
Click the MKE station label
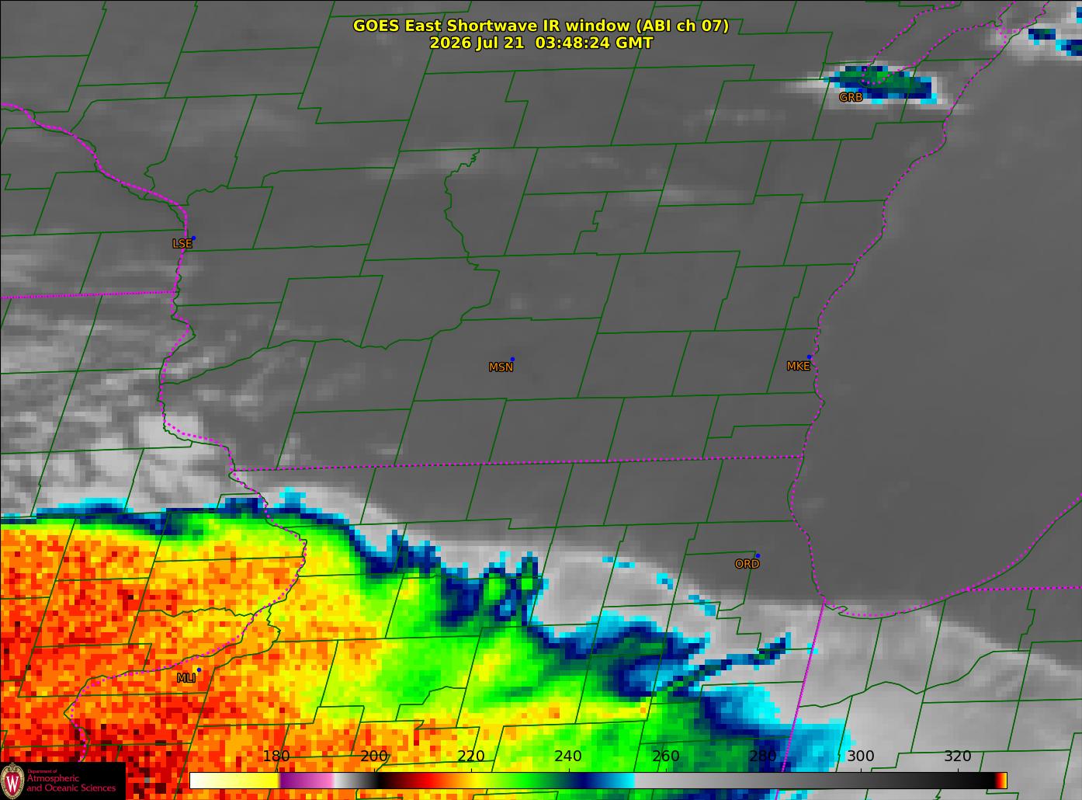[x=798, y=367]
